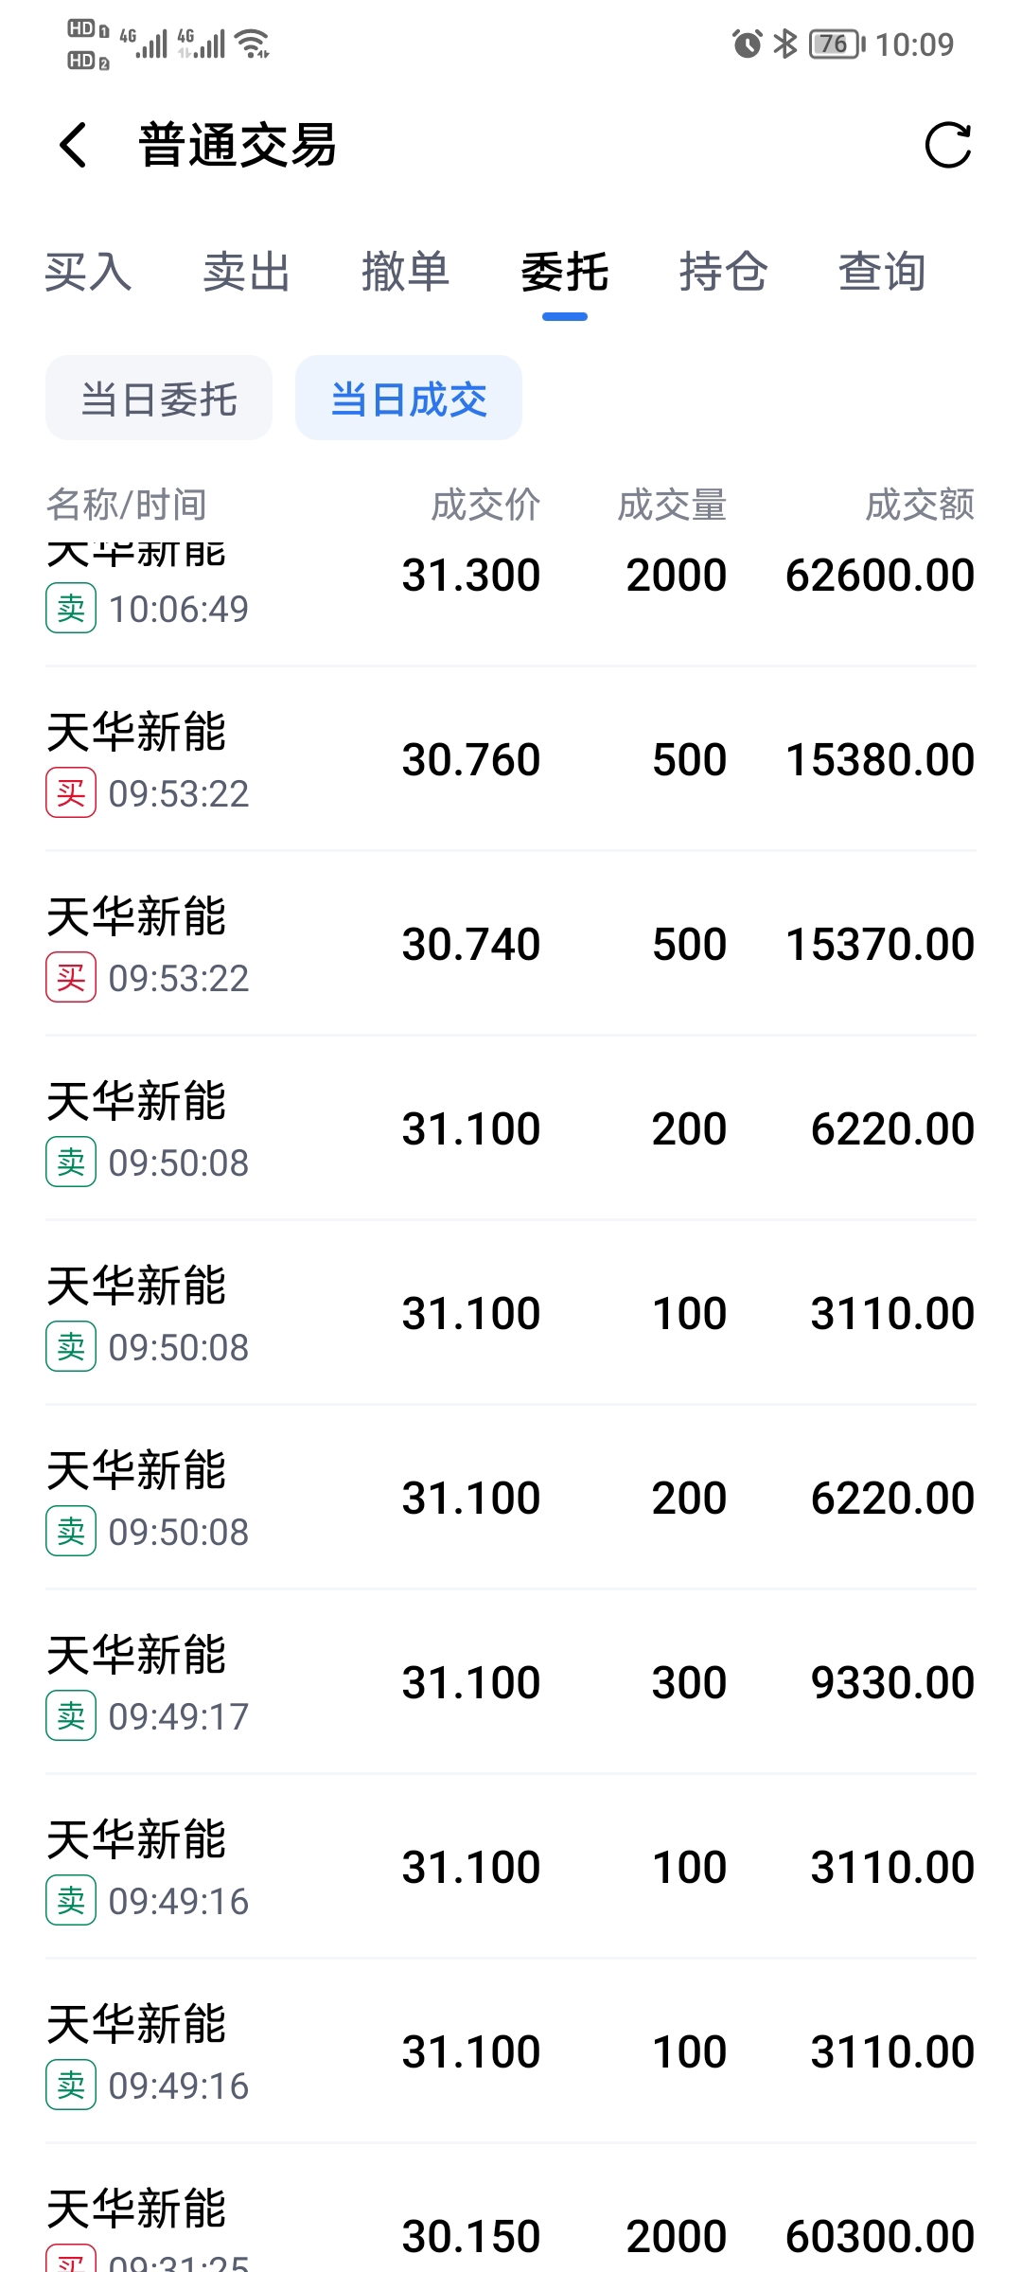
Task: Switch to the 买入 tab
Action: (x=88, y=273)
